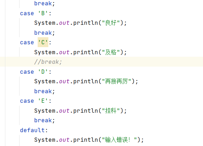This screenshot has height=146, width=203.
Task: Click the highlighted 'C' character literal
Action: (x=43, y=42)
